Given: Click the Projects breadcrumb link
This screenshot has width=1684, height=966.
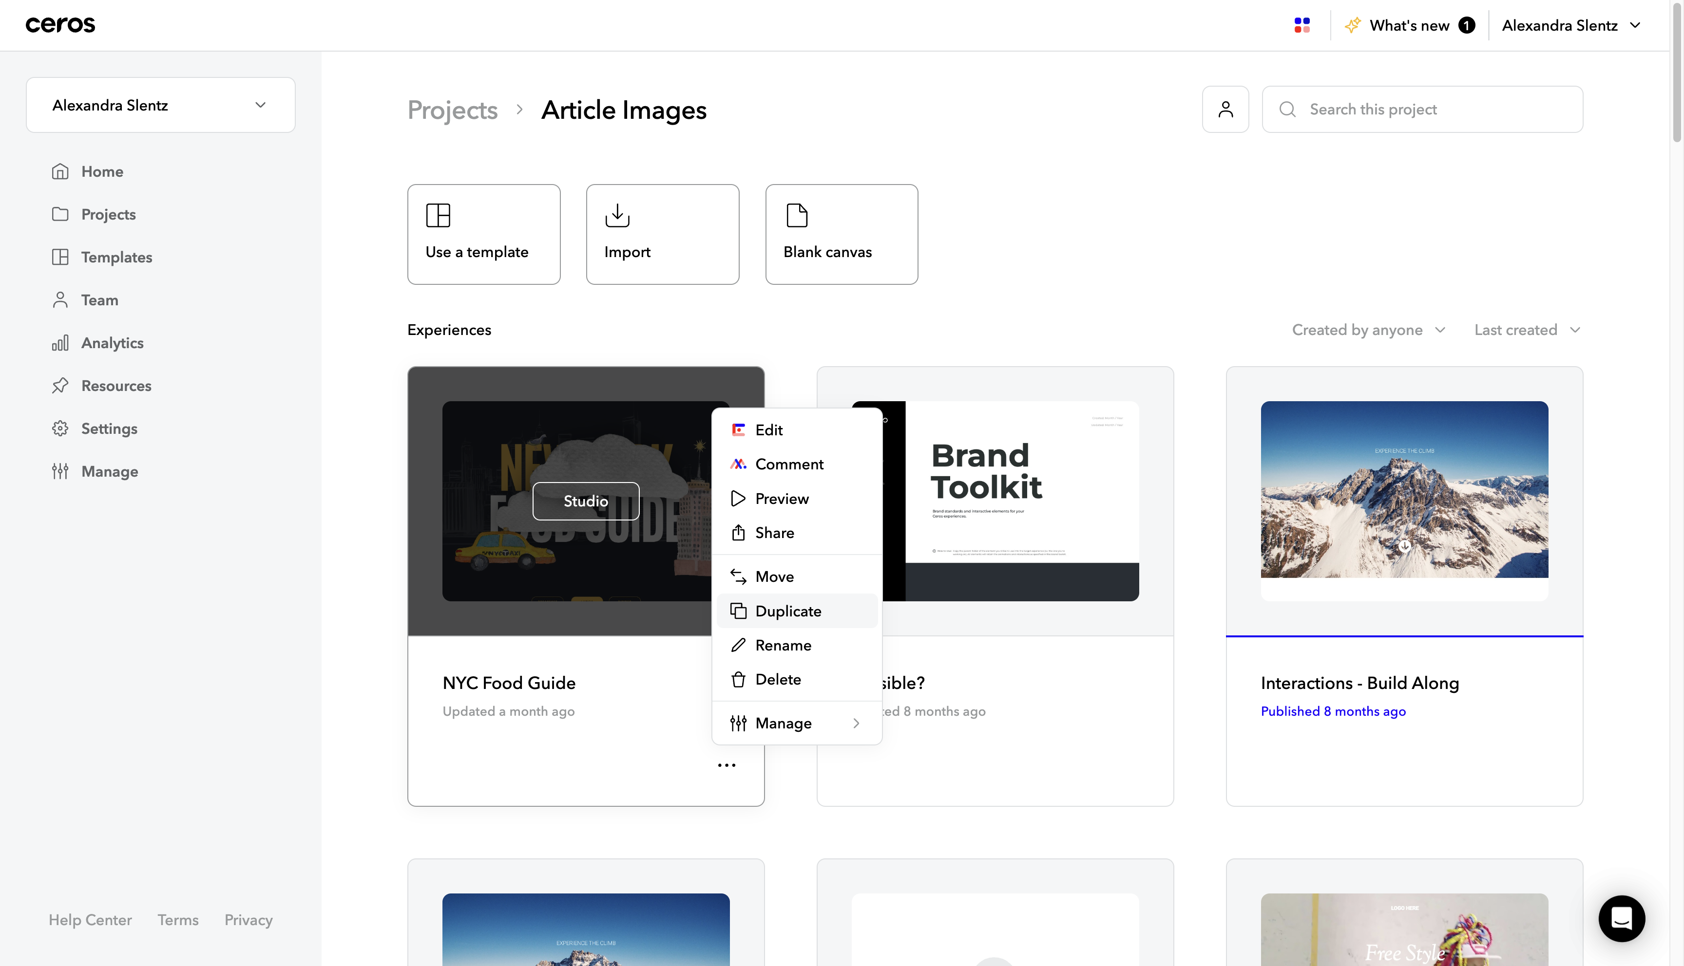Looking at the screenshot, I should [x=452, y=110].
